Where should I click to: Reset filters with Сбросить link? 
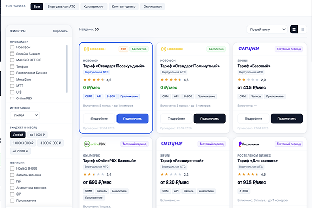(60, 31)
